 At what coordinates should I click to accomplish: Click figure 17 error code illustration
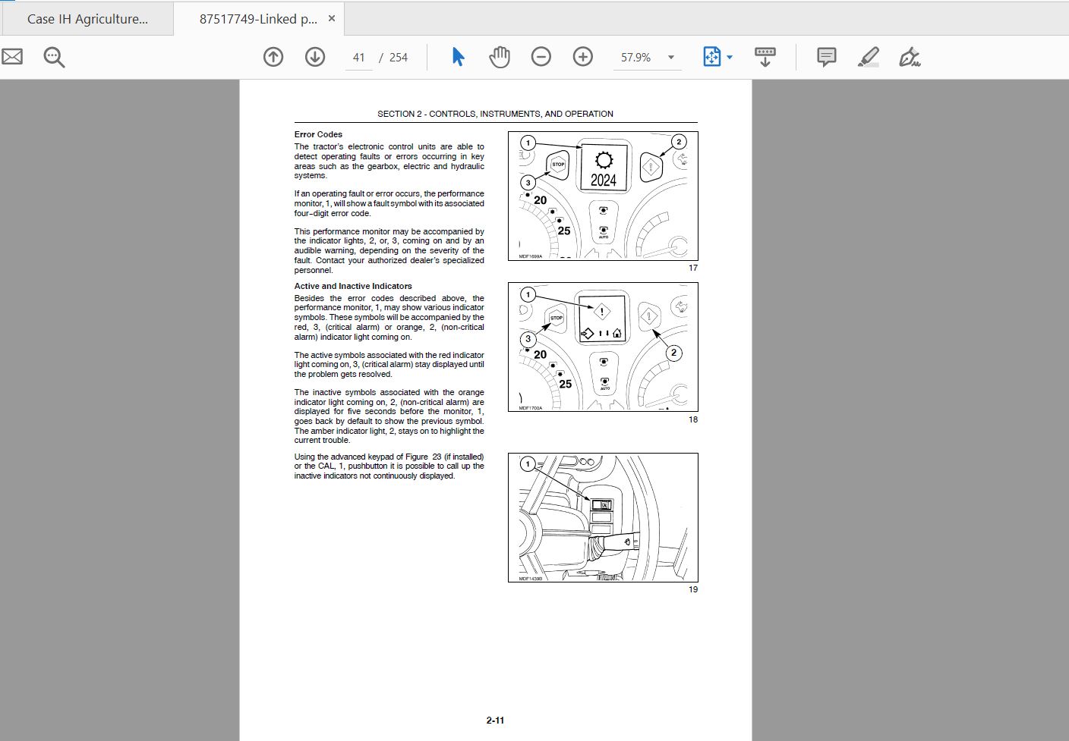tap(603, 196)
